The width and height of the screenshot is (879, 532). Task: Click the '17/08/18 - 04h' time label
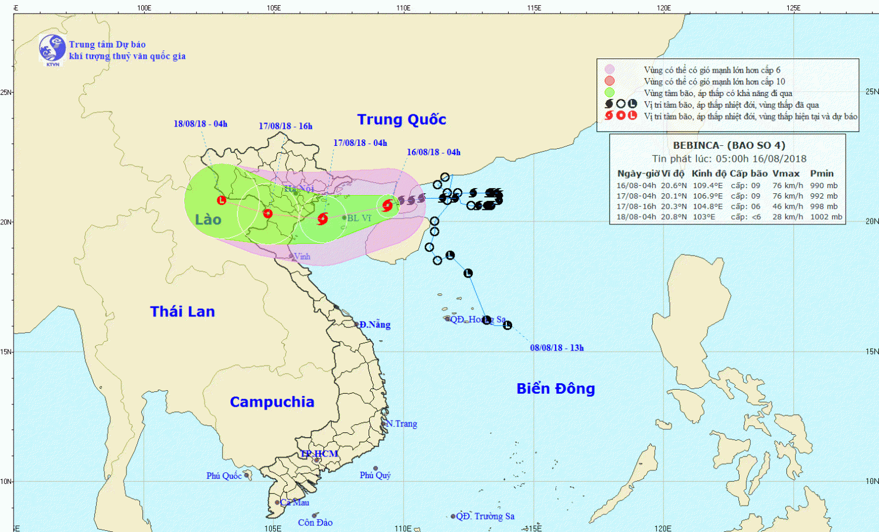(360, 142)
